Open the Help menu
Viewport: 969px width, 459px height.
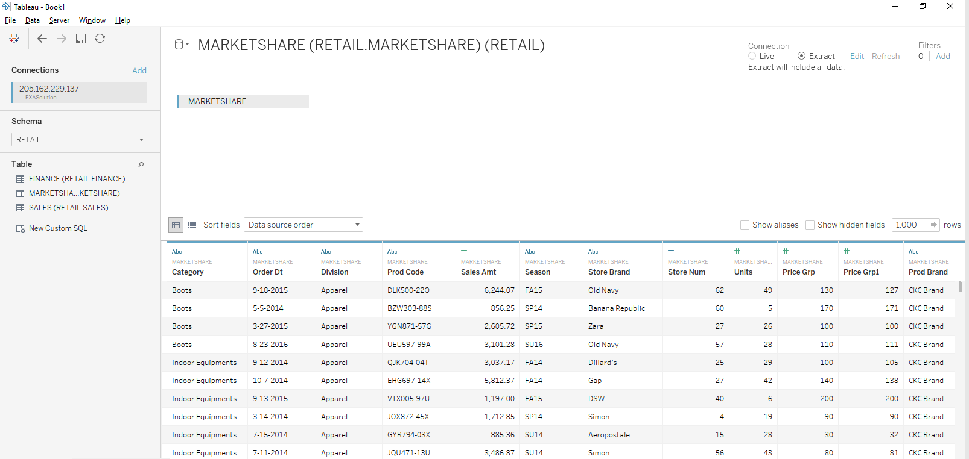coord(122,20)
